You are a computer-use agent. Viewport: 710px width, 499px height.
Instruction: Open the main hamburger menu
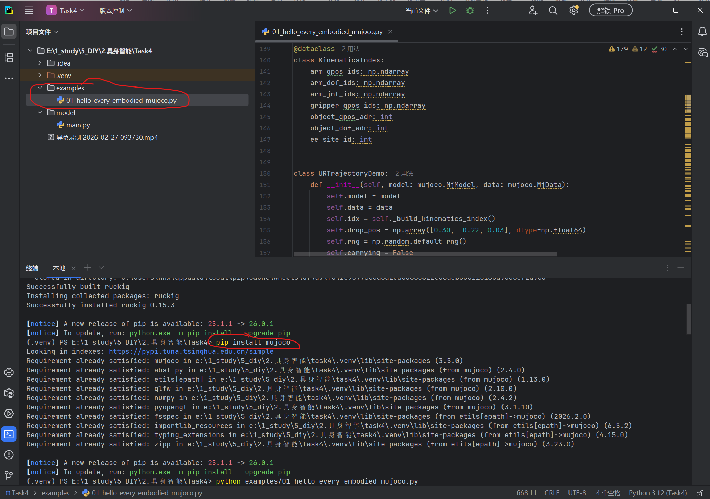coord(29,11)
